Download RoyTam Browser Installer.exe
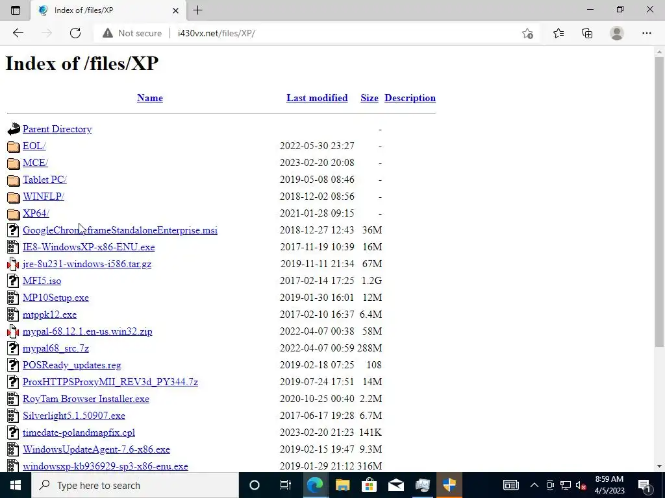Viewport: 665px width, 498px height. point(86,399)
